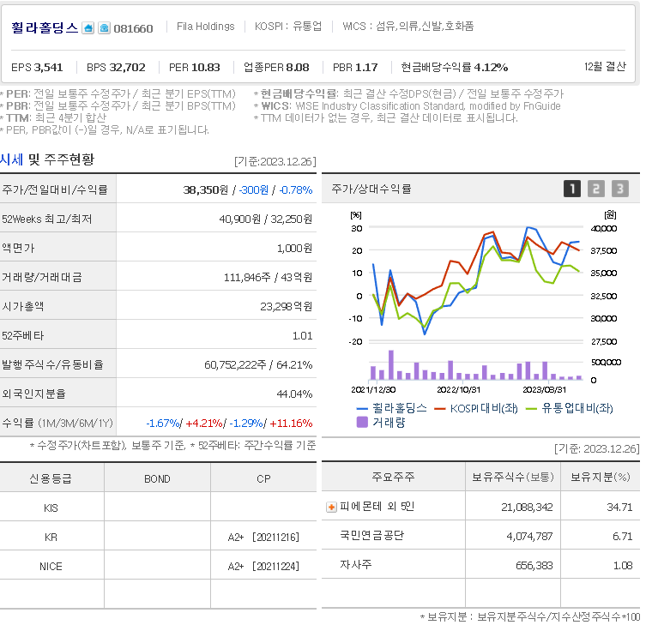This screenshot has height=625, width=646.
Task: Click the 보유주식수(보통) column header
Action: click(x=513, y=477)
